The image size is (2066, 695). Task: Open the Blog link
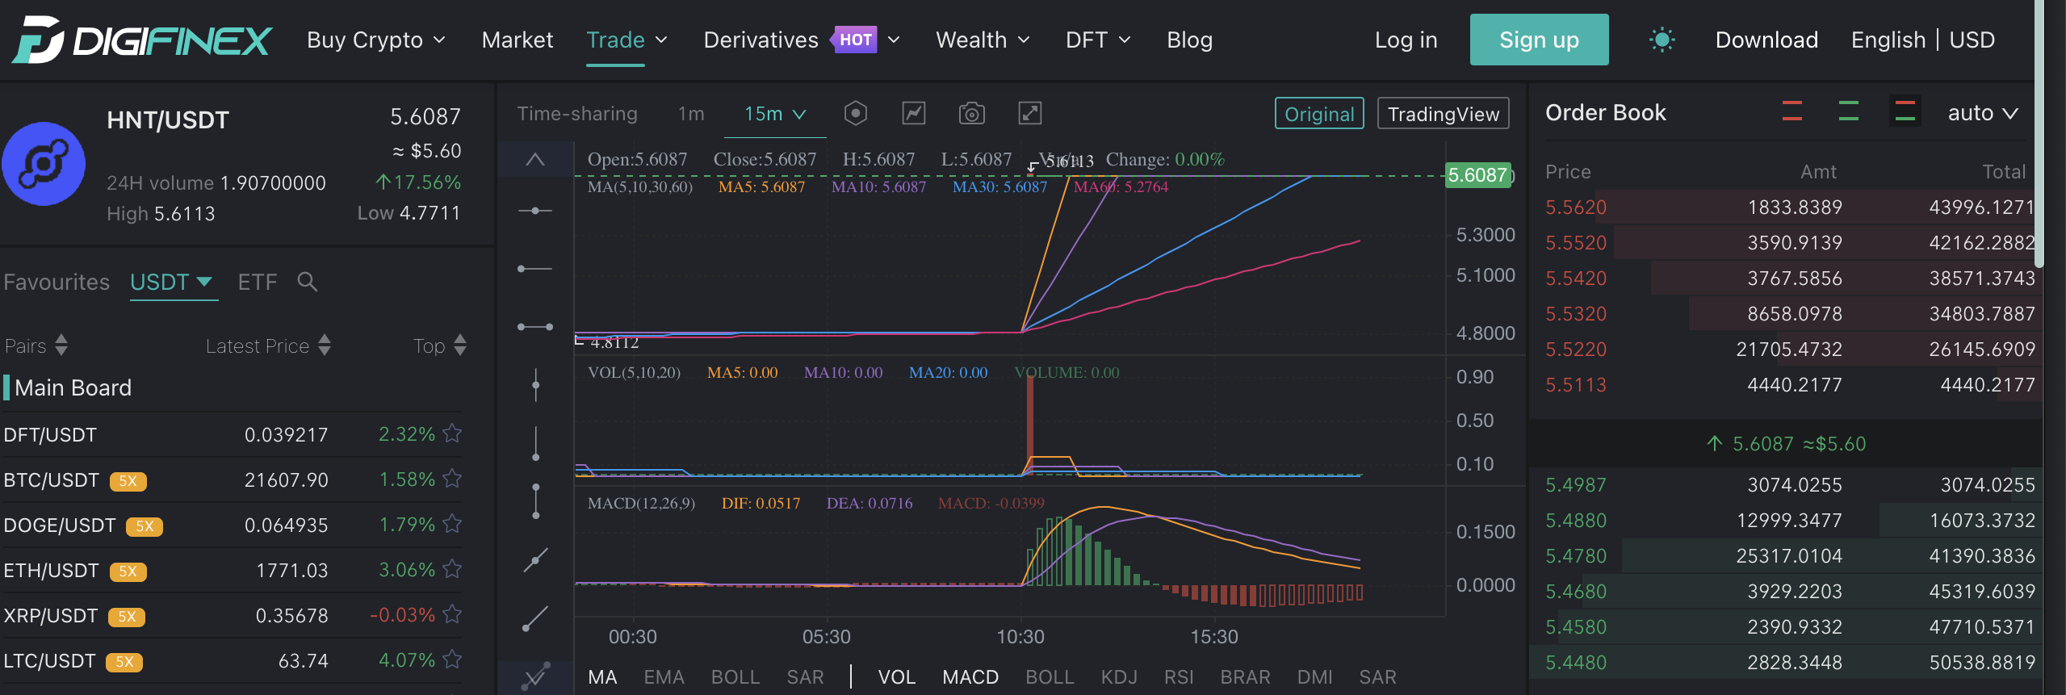point(1189,40)
